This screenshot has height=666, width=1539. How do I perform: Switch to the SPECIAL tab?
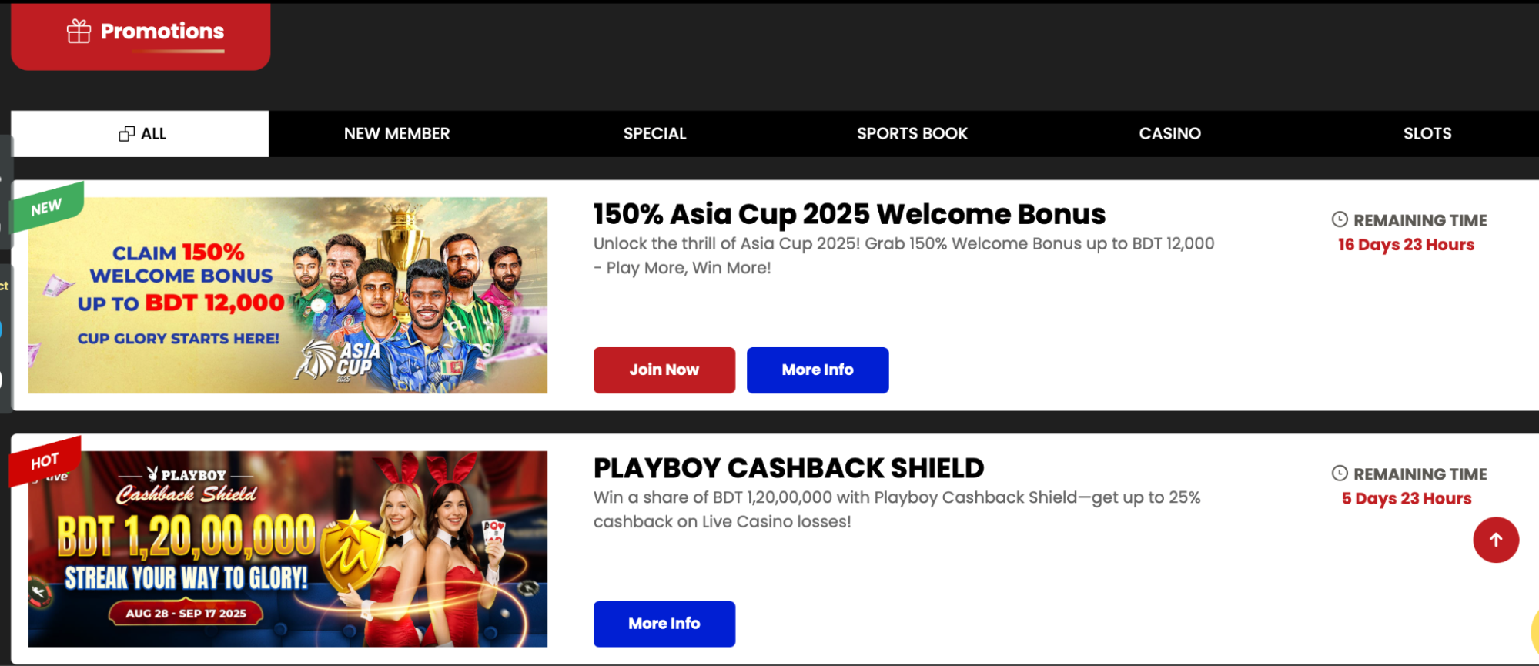654,133
